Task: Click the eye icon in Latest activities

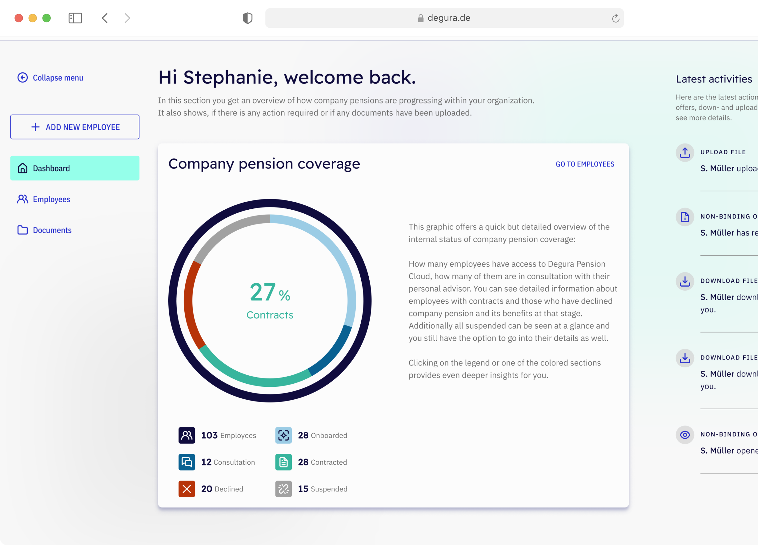Action: 684,434
